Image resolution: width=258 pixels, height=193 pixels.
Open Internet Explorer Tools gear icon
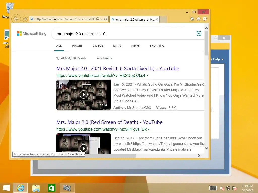[x=205, y=19]
